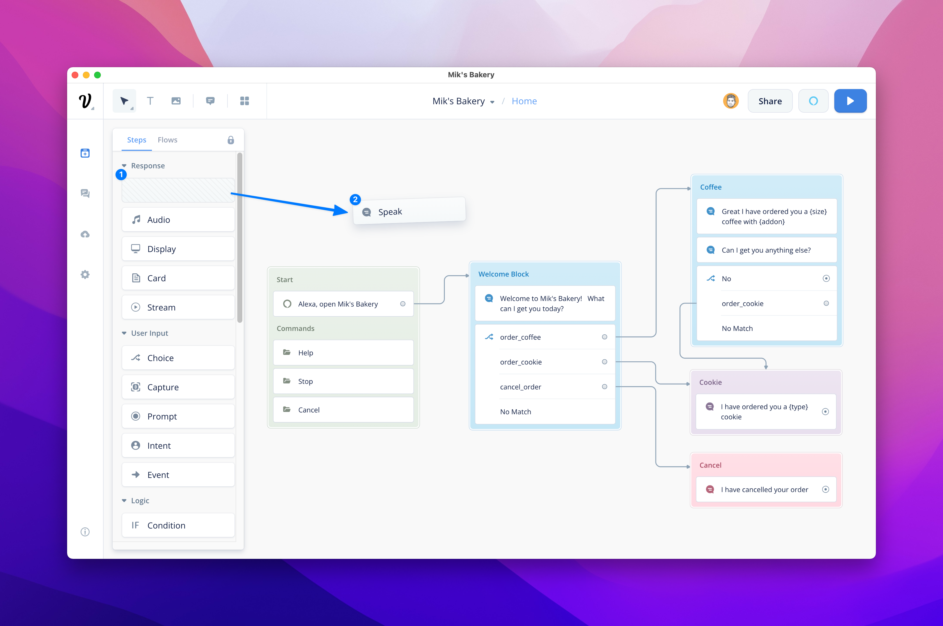943x626 pixels.
Task: Click the Coffee block No Match row
Action: (x=766, y=328)
